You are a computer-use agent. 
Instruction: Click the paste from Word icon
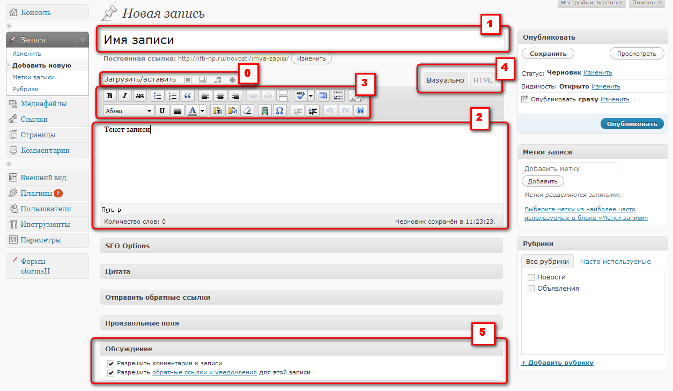pos(232,111)
